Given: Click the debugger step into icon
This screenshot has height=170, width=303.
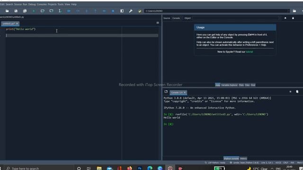Looking at the screenshot, I should (x=87, y=11).
